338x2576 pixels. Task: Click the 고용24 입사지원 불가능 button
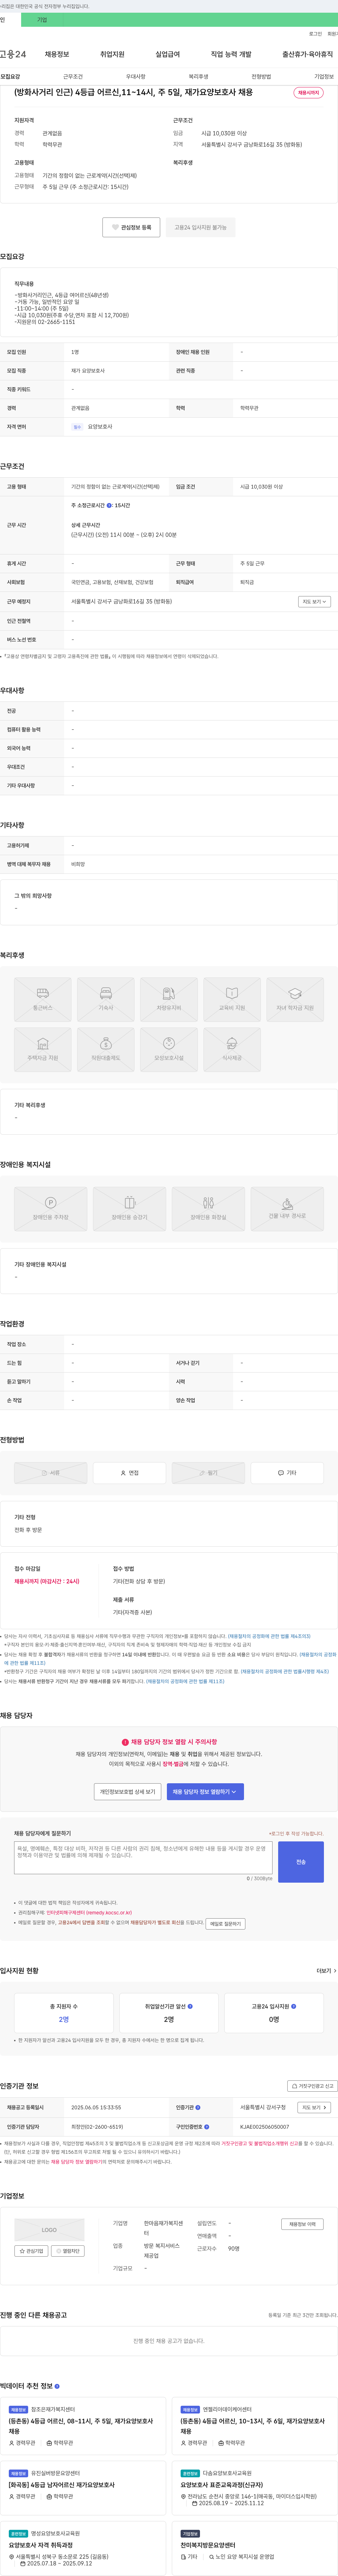click(200, 227)
